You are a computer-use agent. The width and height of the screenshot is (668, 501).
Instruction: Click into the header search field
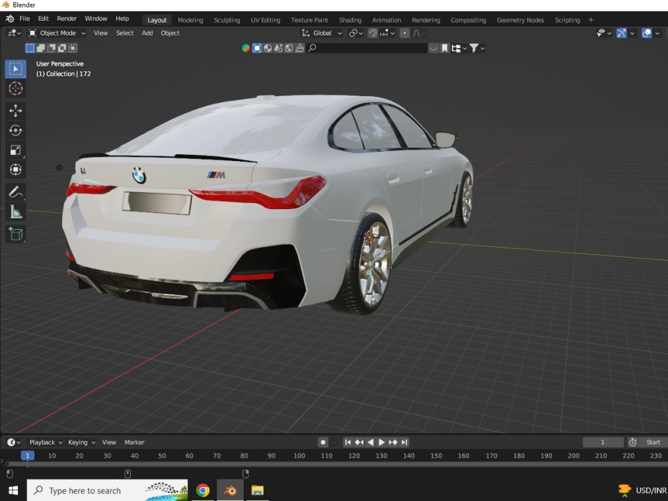coord(367,48)
